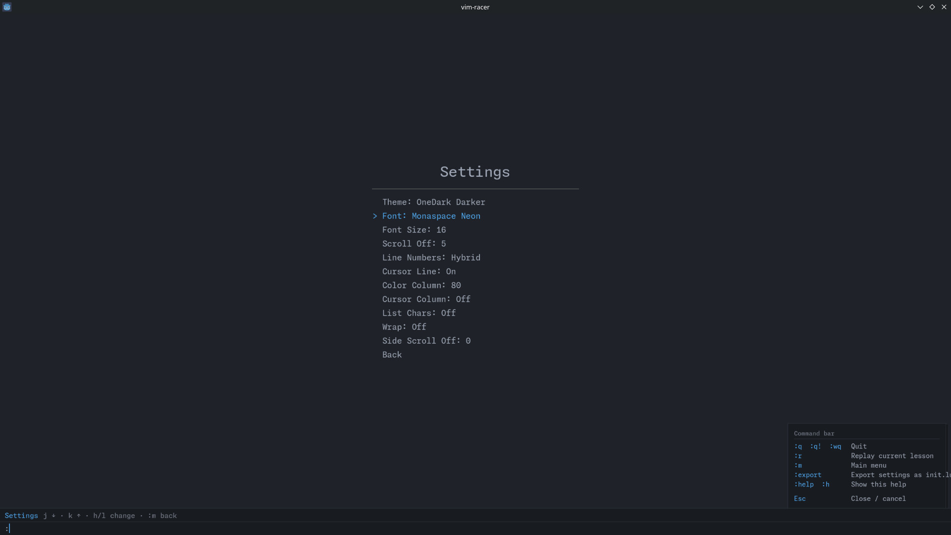The width and height of the screenshot is (951, 535).
Task: Close the vim-racer window
Action: click(944, 7)
